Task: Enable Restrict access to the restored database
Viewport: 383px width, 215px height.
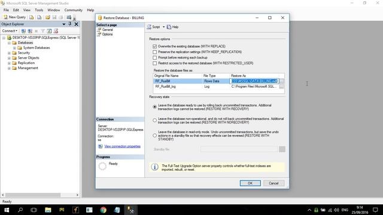Action: pos(154,63)
